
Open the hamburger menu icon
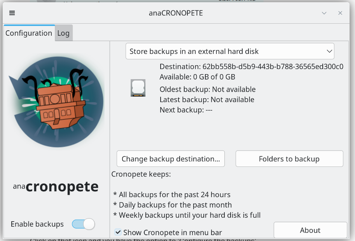(x=12, y=13)
